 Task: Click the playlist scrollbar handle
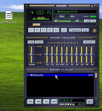(x=96, y=75)
